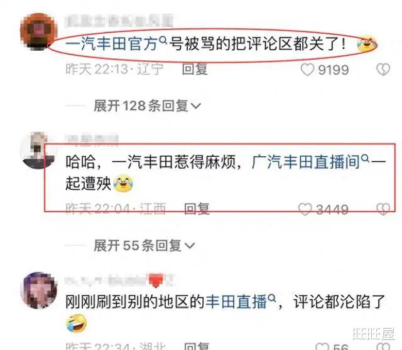Viewport: 402px width, 350px height.
Task: Like the comment with 9199 likes
Action: (x=307, y=70)
